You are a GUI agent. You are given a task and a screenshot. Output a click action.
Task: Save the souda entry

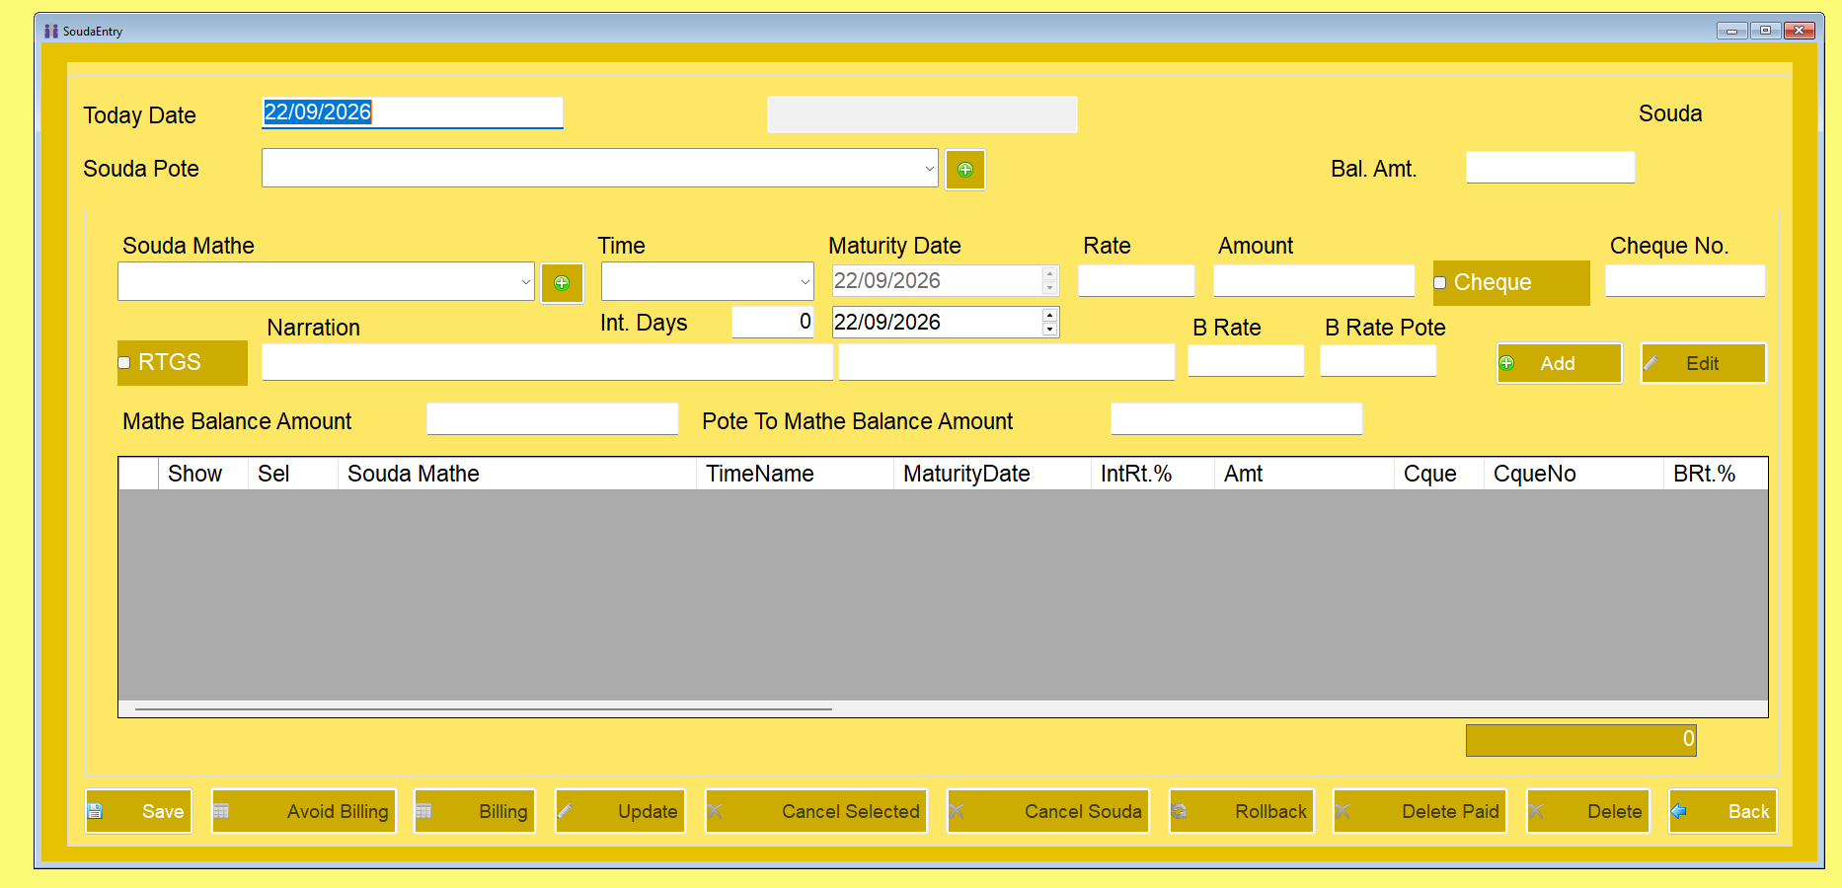pyautogui.click(x=138, y=811)
